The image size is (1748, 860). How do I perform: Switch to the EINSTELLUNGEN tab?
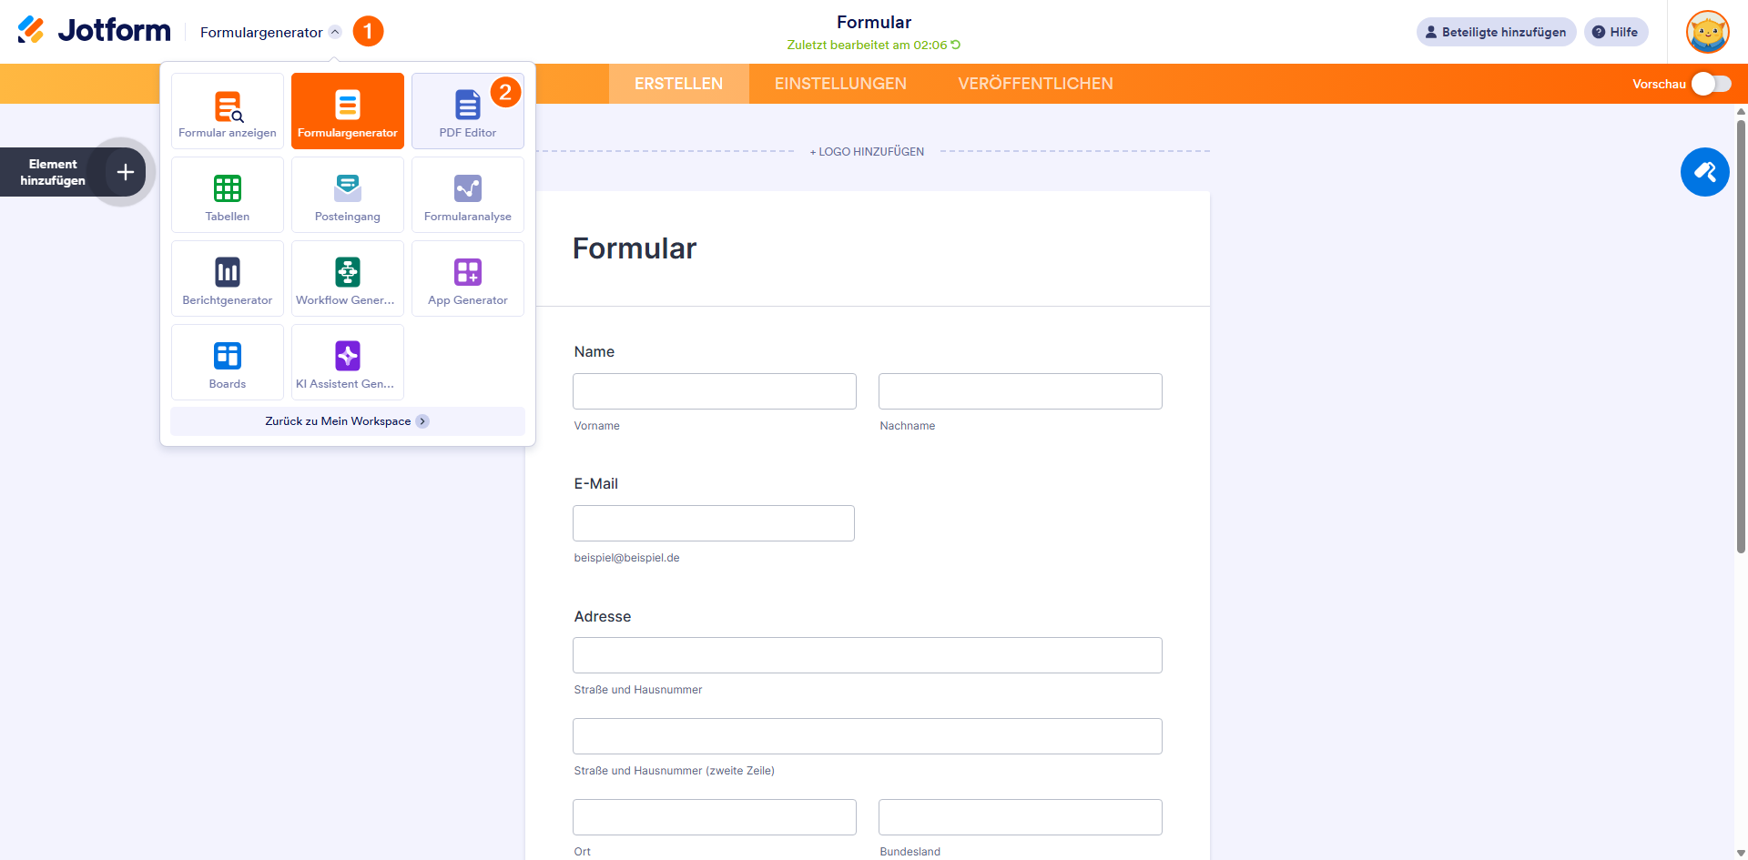840,84
